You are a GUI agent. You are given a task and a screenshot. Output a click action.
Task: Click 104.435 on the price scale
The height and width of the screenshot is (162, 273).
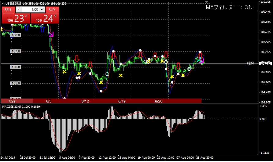point(266,92)
